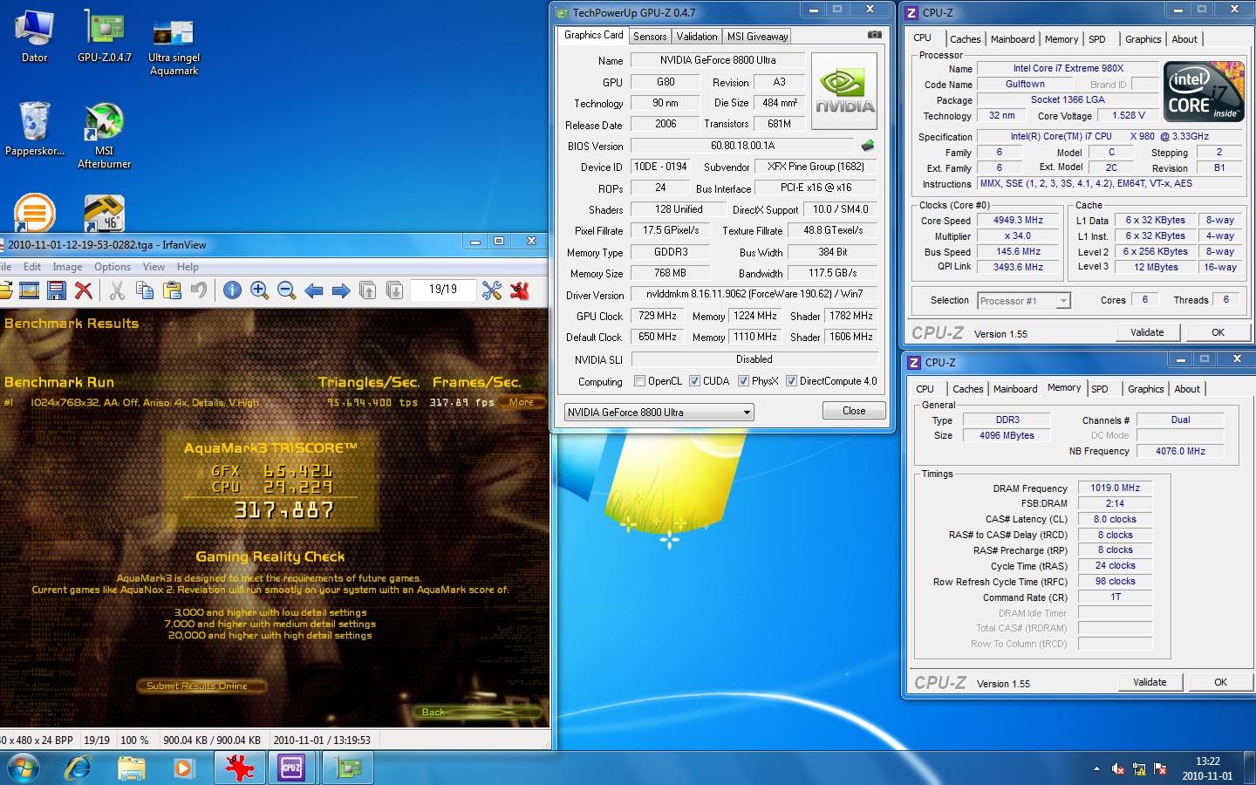Viewport: 1256px width, 785px height.
Task: Toggle the PhysX checkbox in GPU-Z
Action: 743,381
